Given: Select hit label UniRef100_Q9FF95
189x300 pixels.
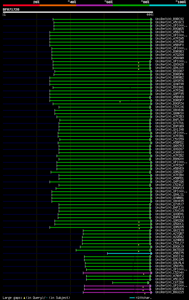Looking at the screenshot, I should (x=170, y=94).
